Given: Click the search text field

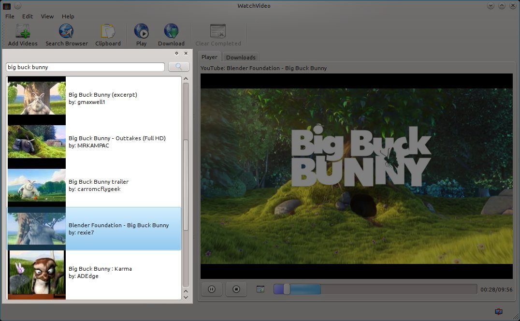Looking at the screenshot, I should click(x=85, y=67).
